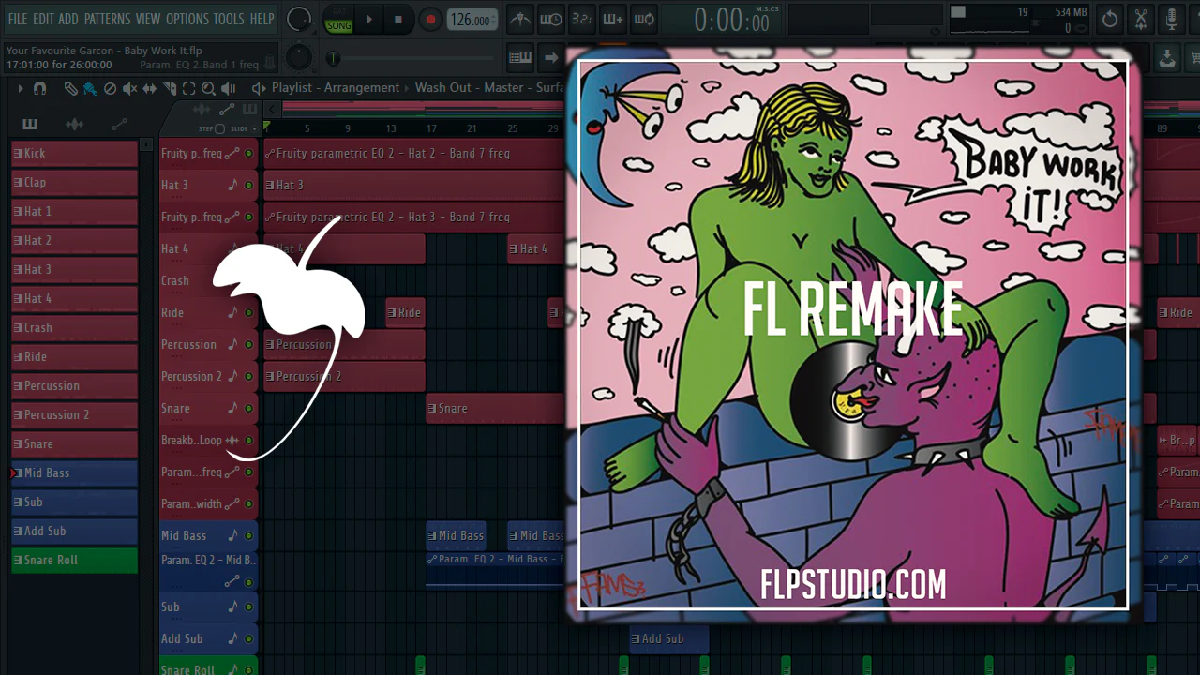Image resolution: width=1200 pixels, height=675 pixels.
Task: Mute the Snare track
Action: [x=248, y=409]
